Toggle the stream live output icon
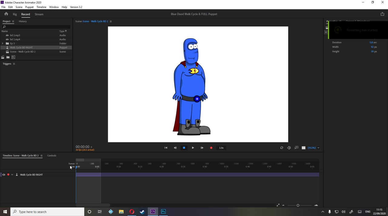Viewport: 388px width, 216px height. click(x=296, y=148)
